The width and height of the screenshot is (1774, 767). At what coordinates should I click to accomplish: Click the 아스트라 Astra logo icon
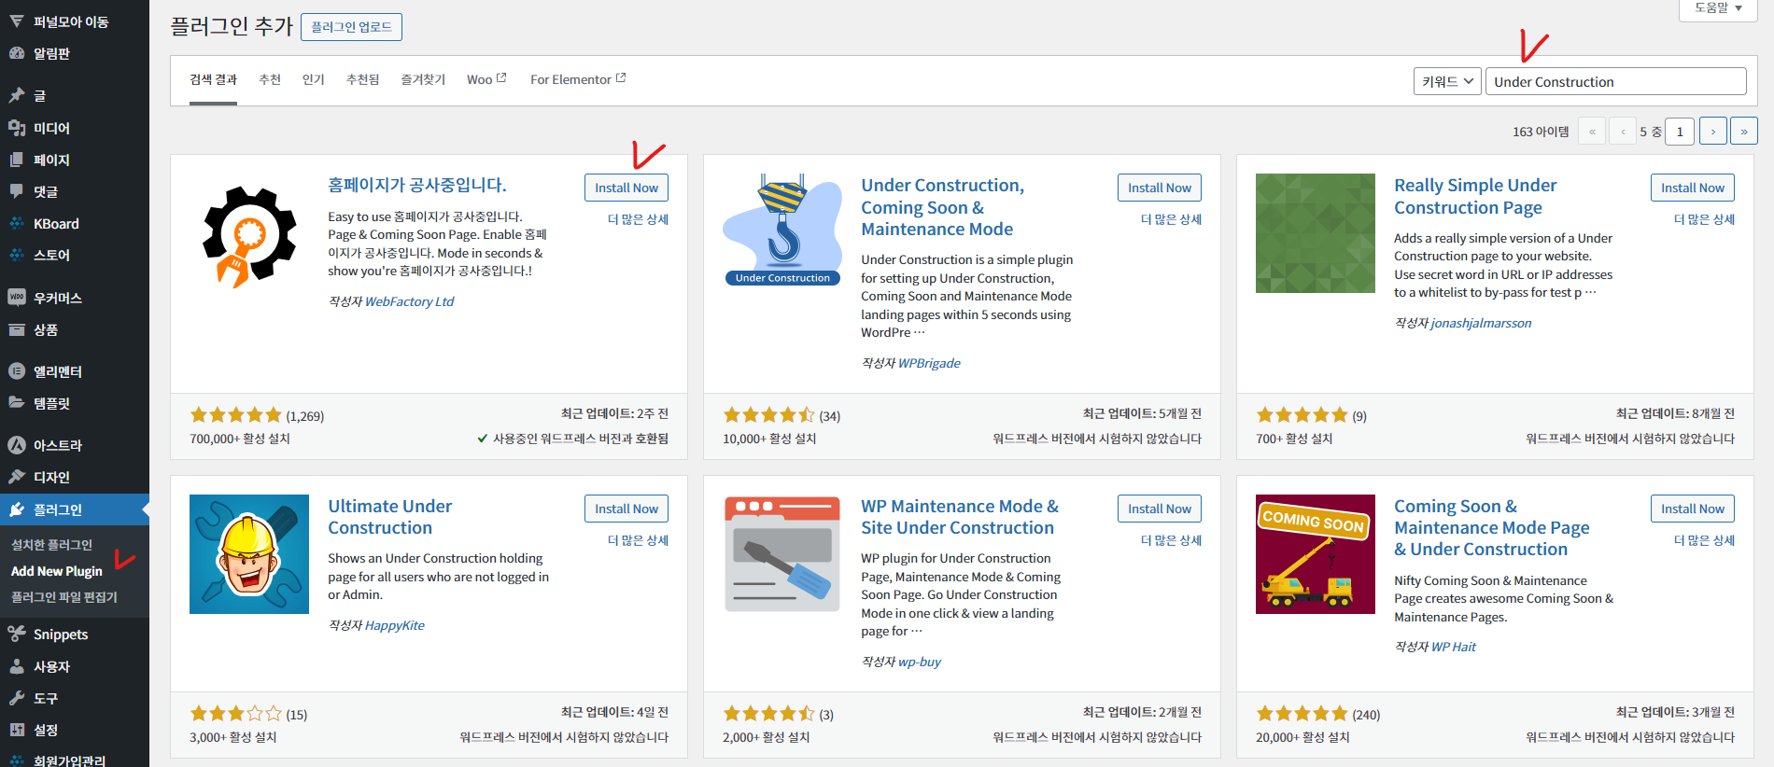[x=17, y=445]
